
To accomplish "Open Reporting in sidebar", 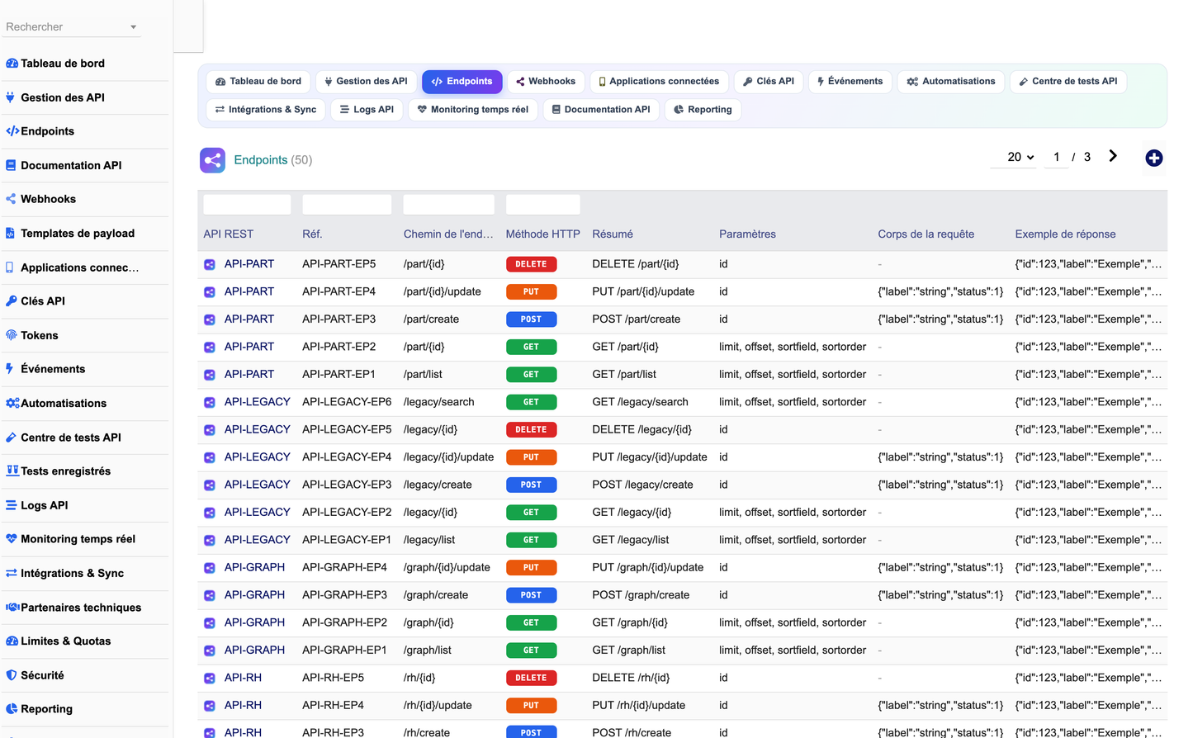I will pos(46,709).
